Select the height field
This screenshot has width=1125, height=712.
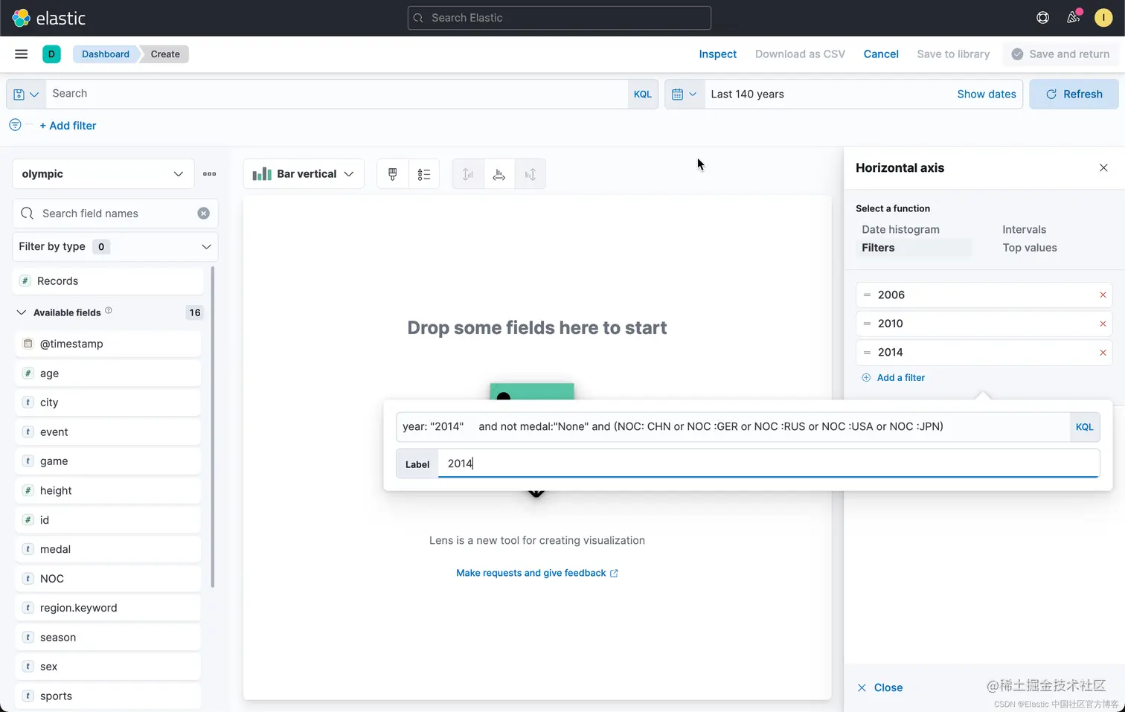pyautogui.click(x=108, y=490)
